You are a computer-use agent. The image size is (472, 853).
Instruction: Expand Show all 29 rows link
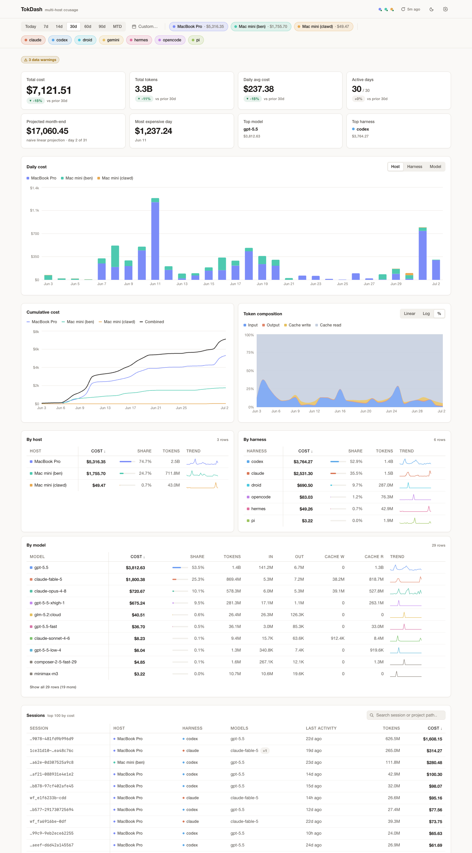(x=53, y=687)
